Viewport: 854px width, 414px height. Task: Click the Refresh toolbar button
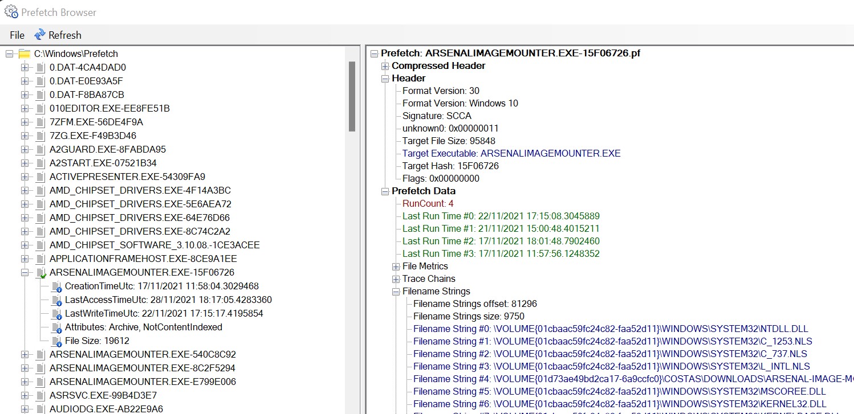click(x=58, y=35)
